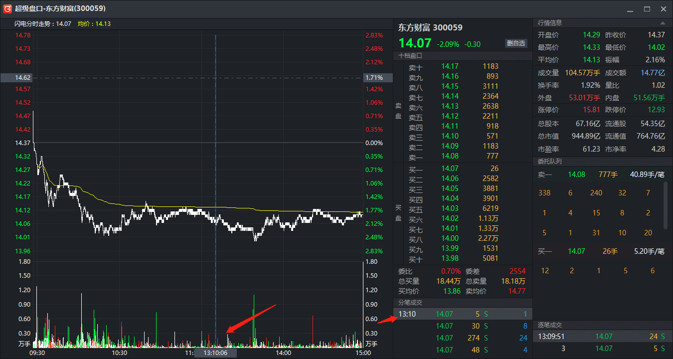Select the 卖九 row price 14.16
This screenshot has height=359, width=673.
450,76
